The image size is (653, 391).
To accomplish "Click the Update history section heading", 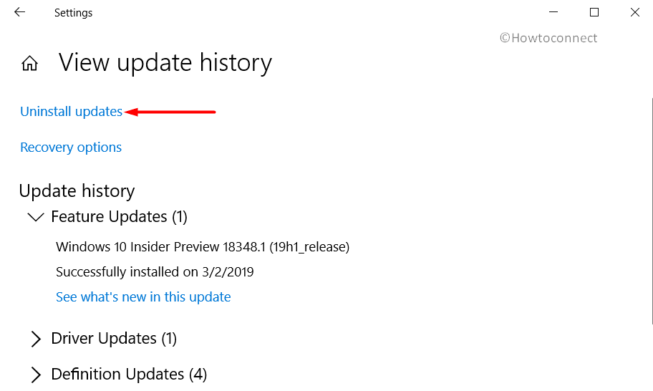I will coord(77,190).
